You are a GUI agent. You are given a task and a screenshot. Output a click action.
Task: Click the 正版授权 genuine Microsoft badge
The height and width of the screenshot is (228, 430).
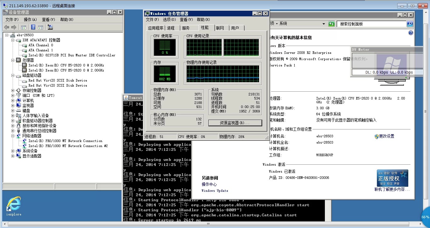393,178
